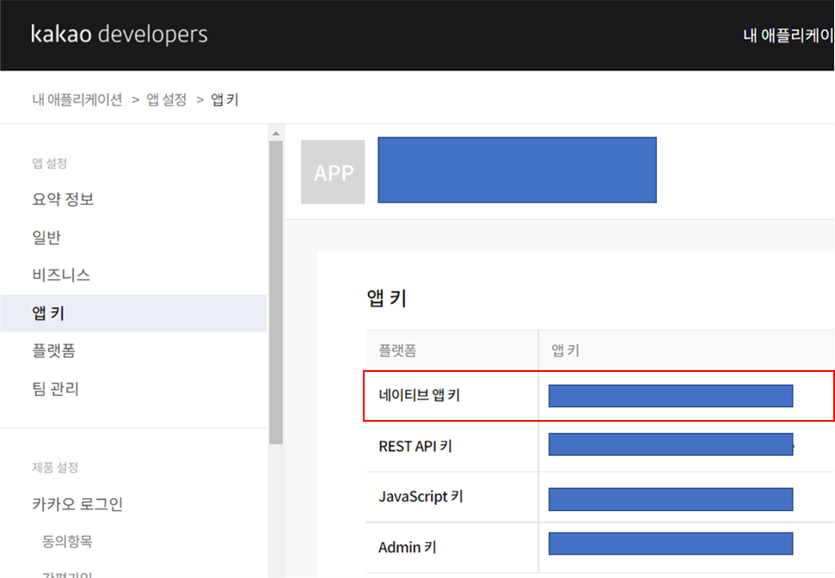835x578 pixels.
Task: Select 앱 키 in the sidebar
Action: point(133,313)
